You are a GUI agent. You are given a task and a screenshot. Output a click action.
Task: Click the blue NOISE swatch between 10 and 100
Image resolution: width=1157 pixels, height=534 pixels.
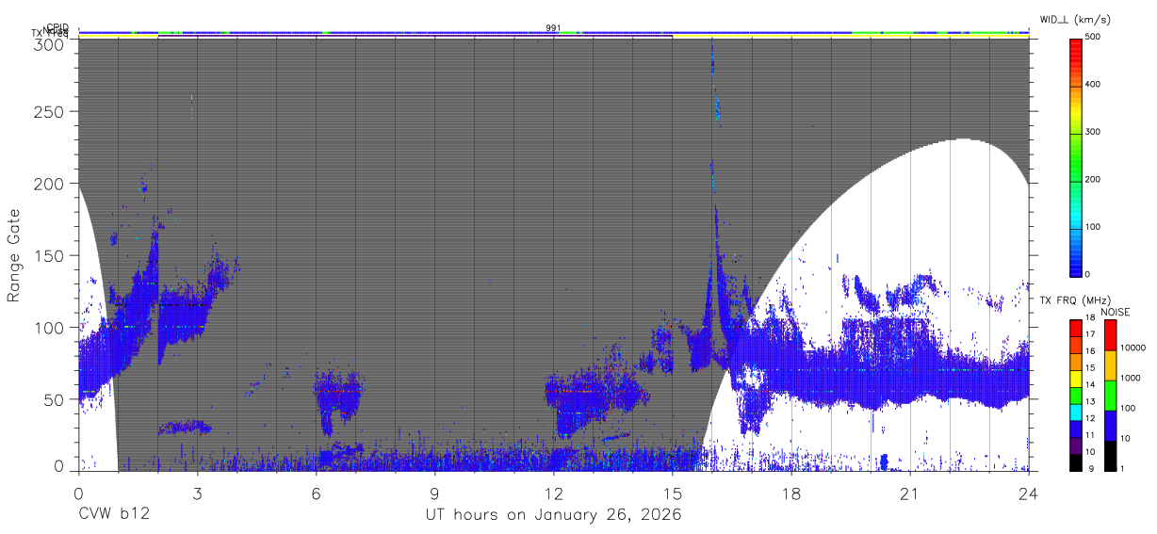pyautogui.click(x=1110, y=426)
